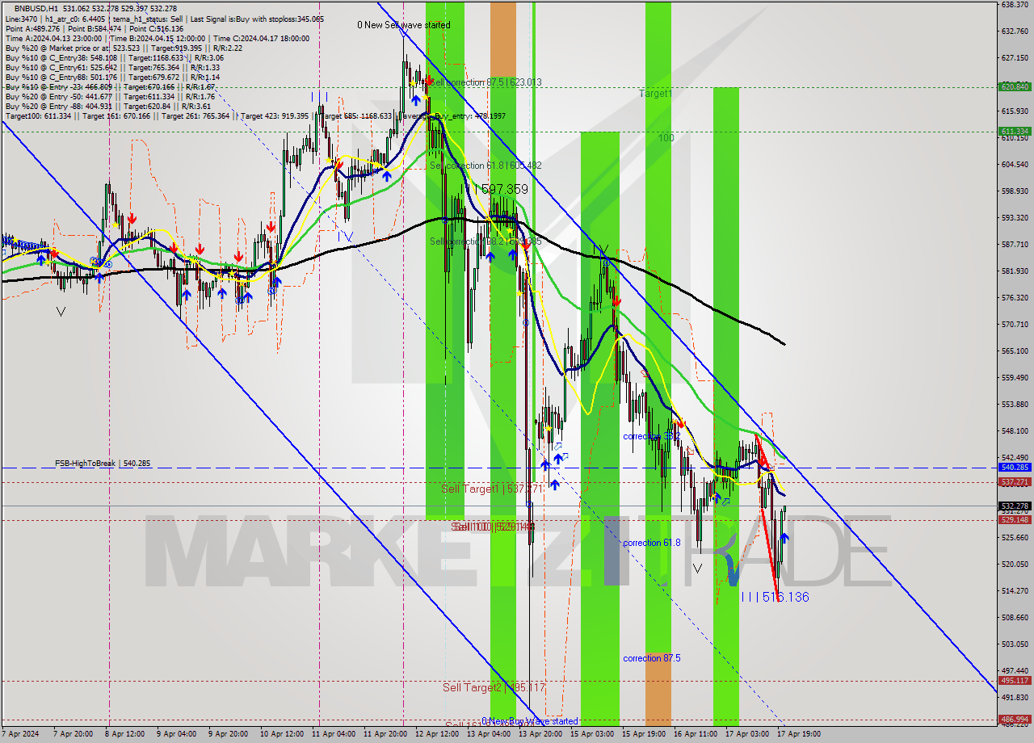This screenshot has width=1034, height=743.
Task: Click the blue 540.285 price axis tag
Action: 1015,468
